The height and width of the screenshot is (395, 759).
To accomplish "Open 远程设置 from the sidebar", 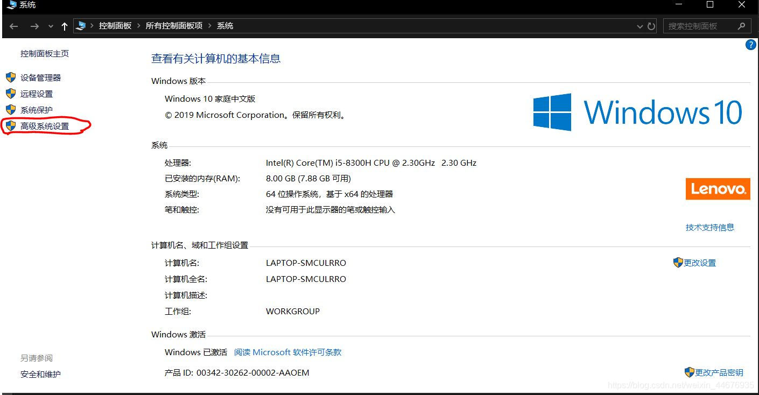I will click(37, 94).
